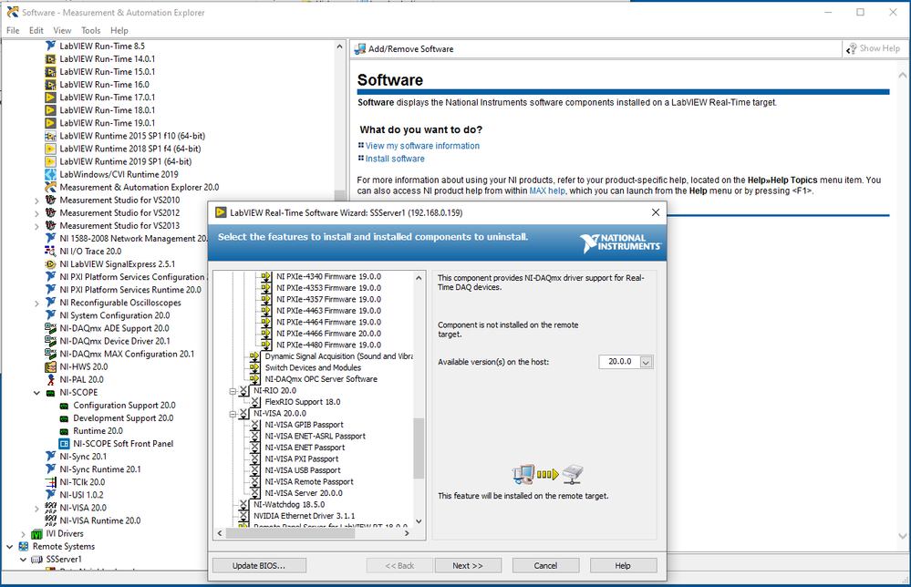Viewport: 911px width, 587px height.
Task: Toggle install state of NI-Watchdog 18.5.0
Action: click(x=243, y=504)
